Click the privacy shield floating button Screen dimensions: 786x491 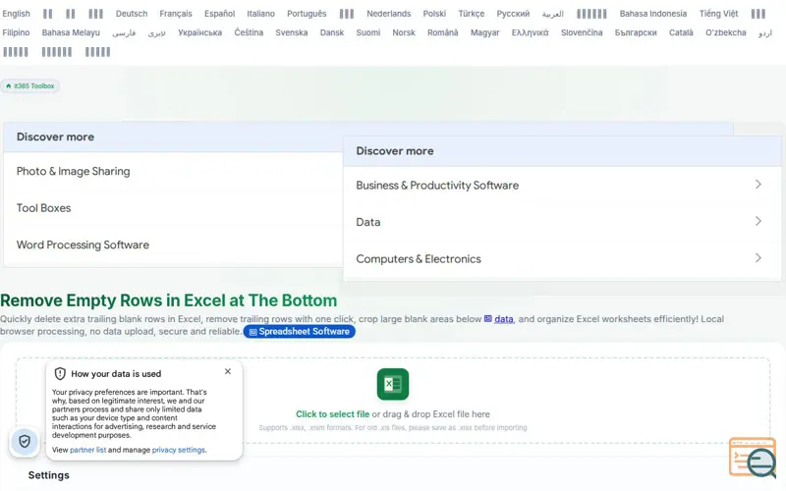tap(25, 441)
